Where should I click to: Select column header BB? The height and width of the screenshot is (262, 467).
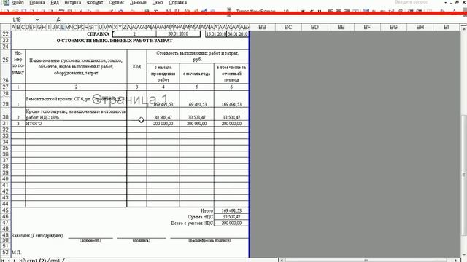[262, 27]
